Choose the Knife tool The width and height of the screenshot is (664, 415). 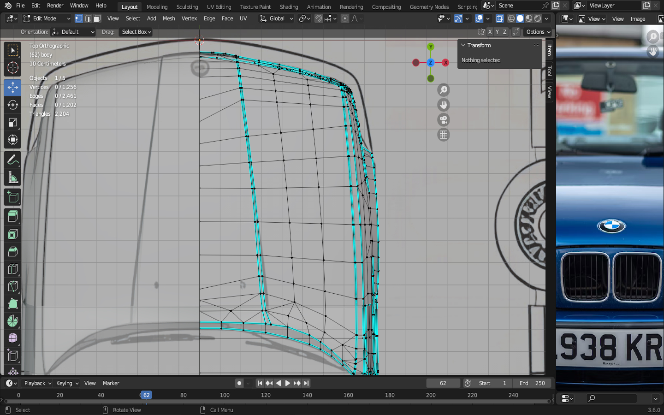(13, 287)
